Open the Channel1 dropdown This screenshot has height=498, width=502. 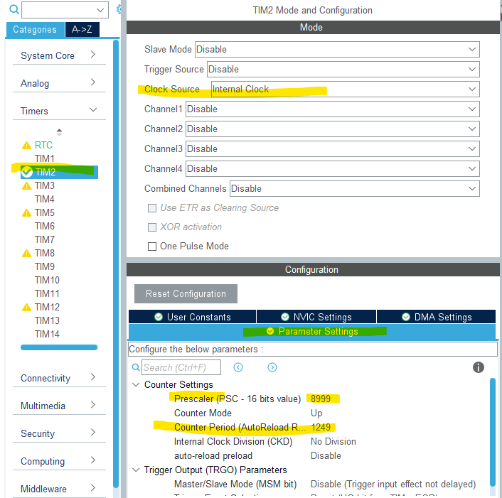point(333,109)
